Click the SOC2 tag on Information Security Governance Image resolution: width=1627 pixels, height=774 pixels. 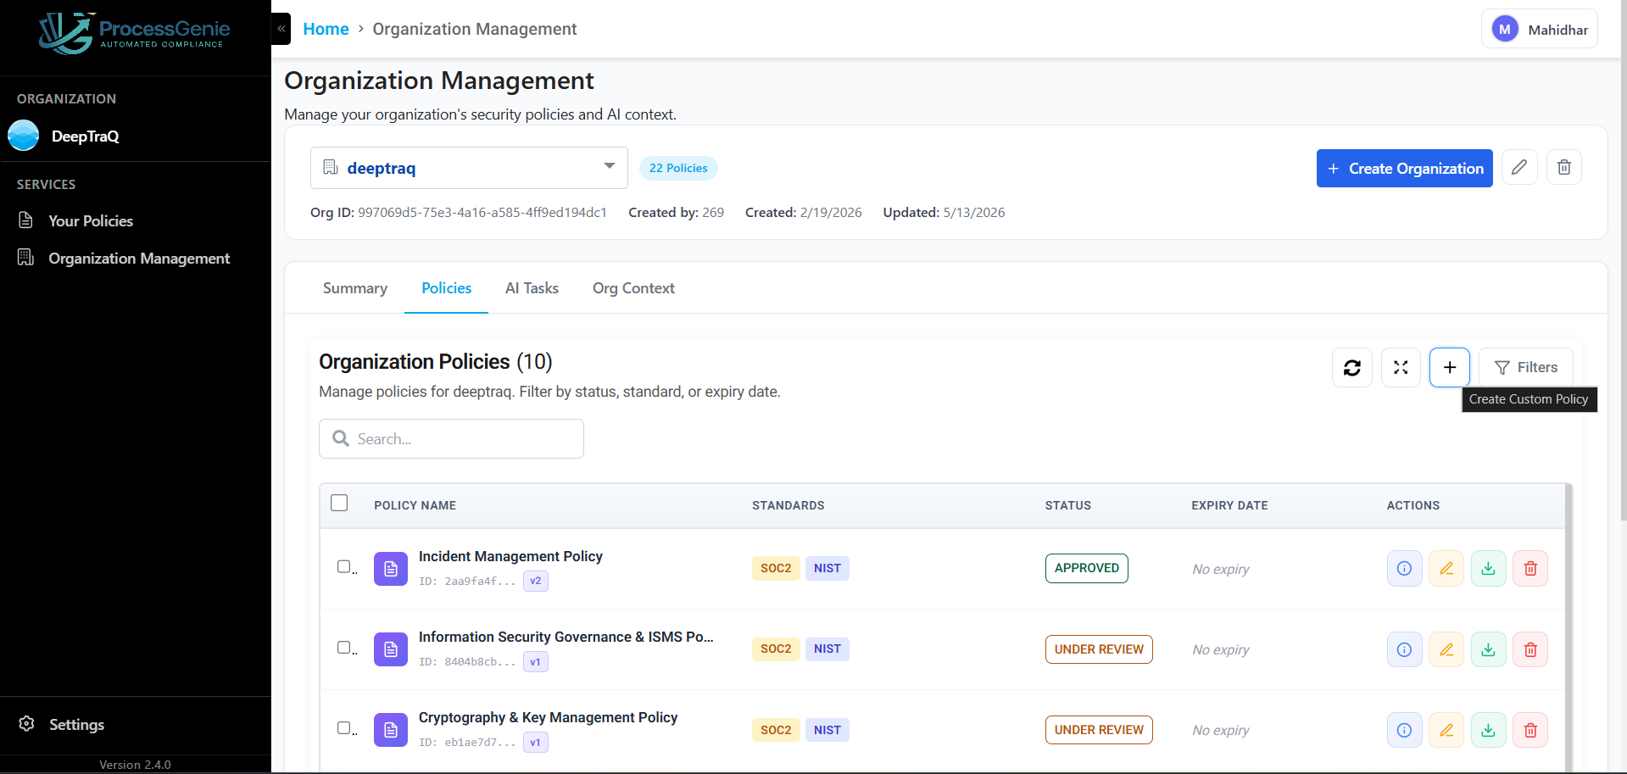point(775,649)
